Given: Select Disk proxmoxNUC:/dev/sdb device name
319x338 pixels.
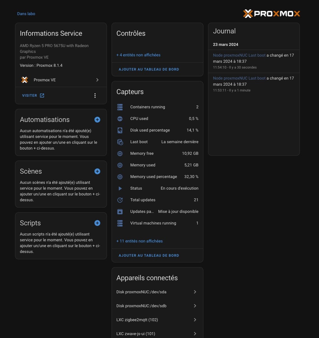Looking at the screenshot, I should click(141, 306).
